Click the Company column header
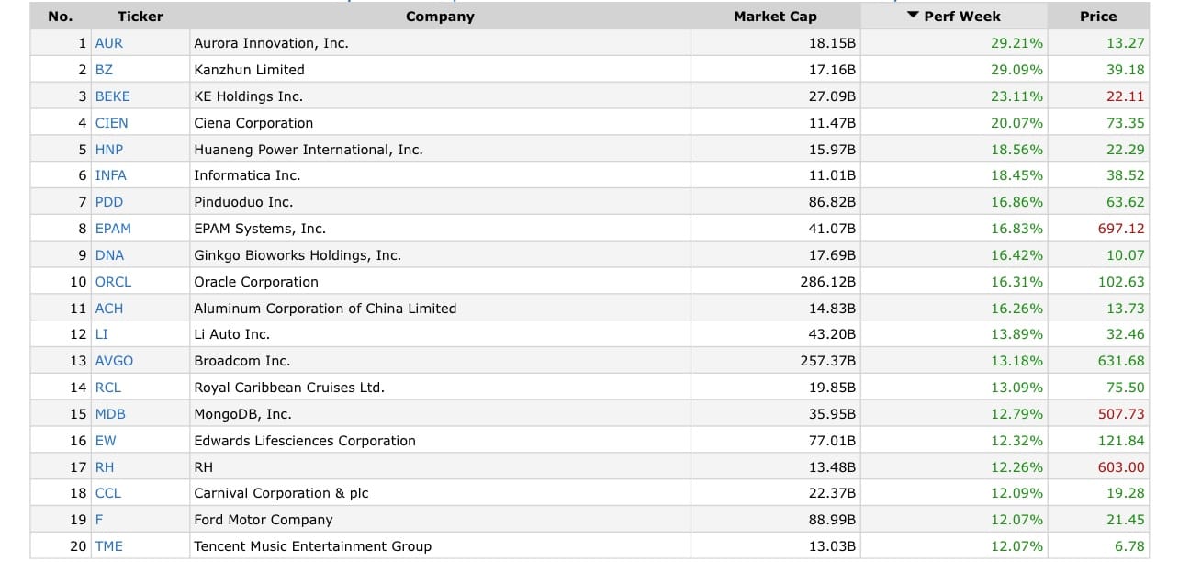 440,17
